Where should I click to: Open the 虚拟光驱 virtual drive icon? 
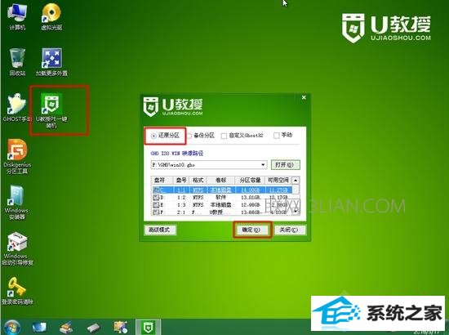(51, 16)
